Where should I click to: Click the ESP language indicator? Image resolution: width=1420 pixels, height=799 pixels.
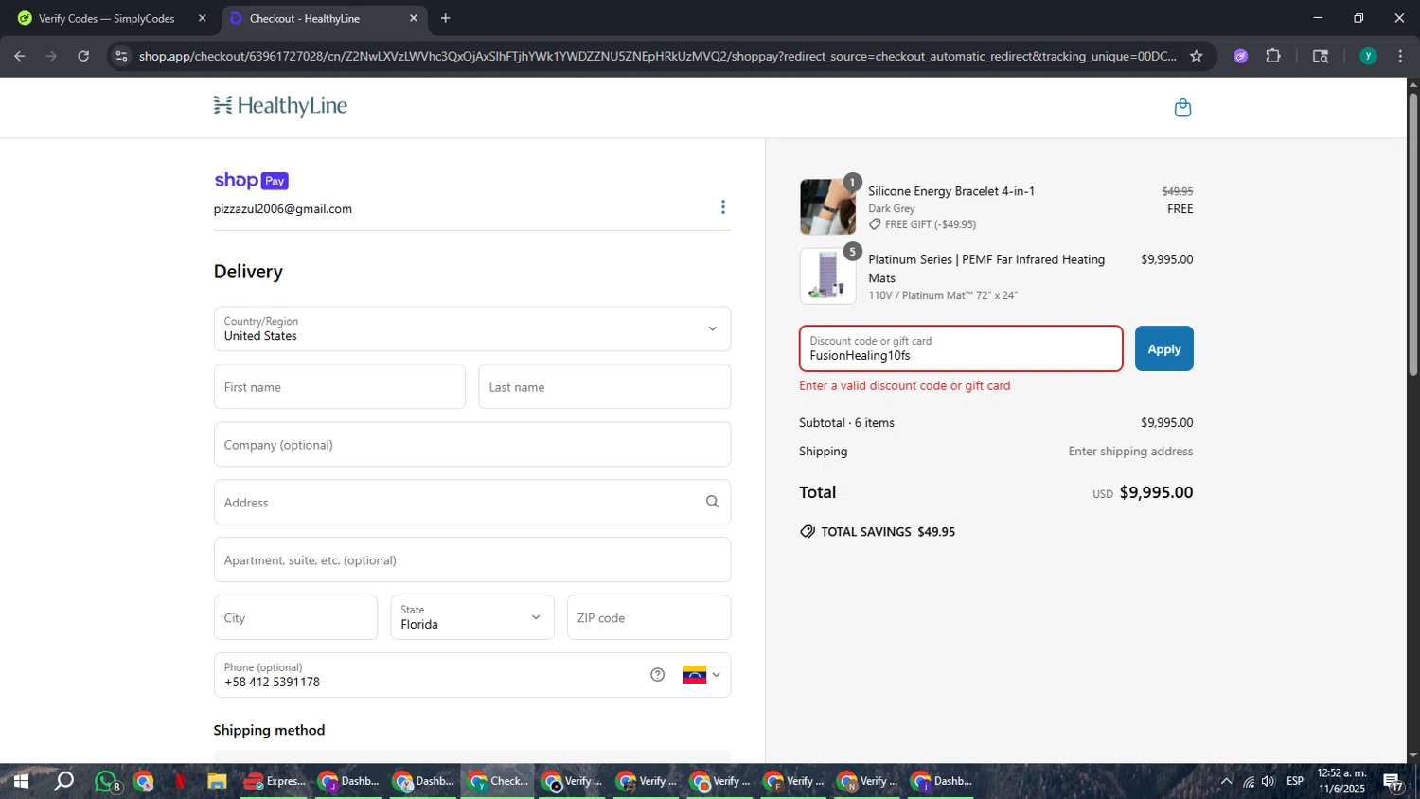(1295, 781)
